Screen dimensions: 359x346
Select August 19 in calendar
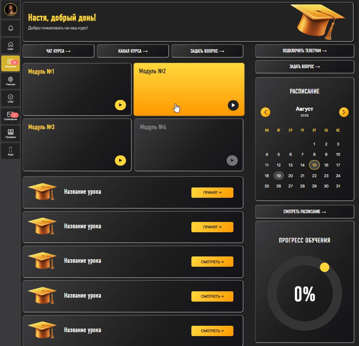279,176
